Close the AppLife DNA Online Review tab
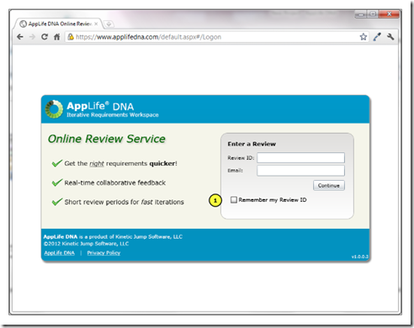This screenshot has height=328, width=414. tap(96, 24)
